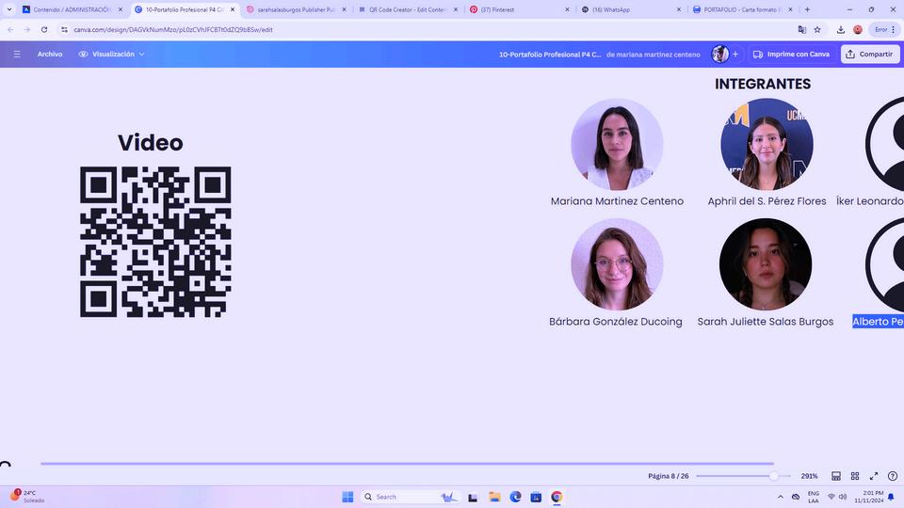Image resolution: width=904 pixels, height=508 pixels.
Task: Switch to the QR Code Creator tab
Action: point(408,9)
